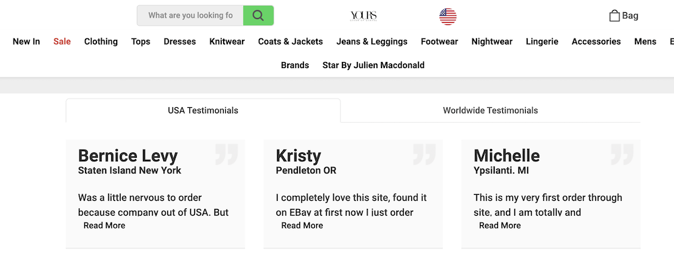Go to the Lingerie section

coord(542,42)
